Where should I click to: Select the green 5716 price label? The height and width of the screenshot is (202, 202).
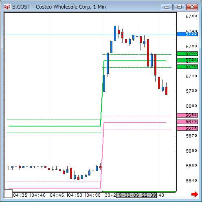[187, 67]
